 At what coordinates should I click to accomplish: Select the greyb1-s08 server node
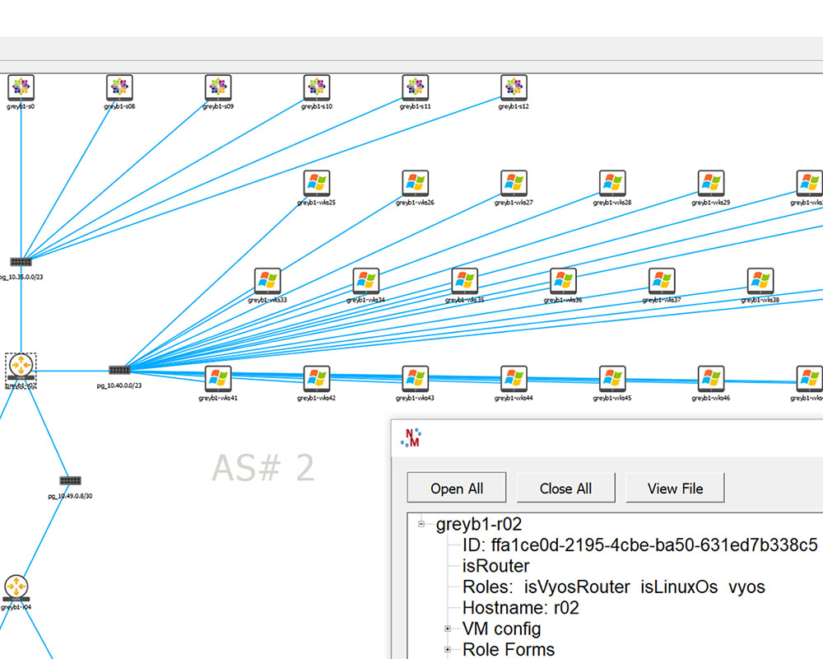(119, 87)
